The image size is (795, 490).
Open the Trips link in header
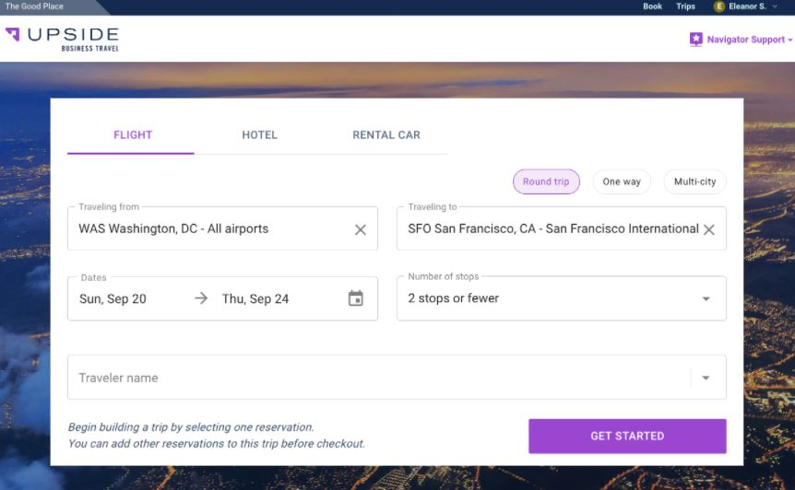685,6
